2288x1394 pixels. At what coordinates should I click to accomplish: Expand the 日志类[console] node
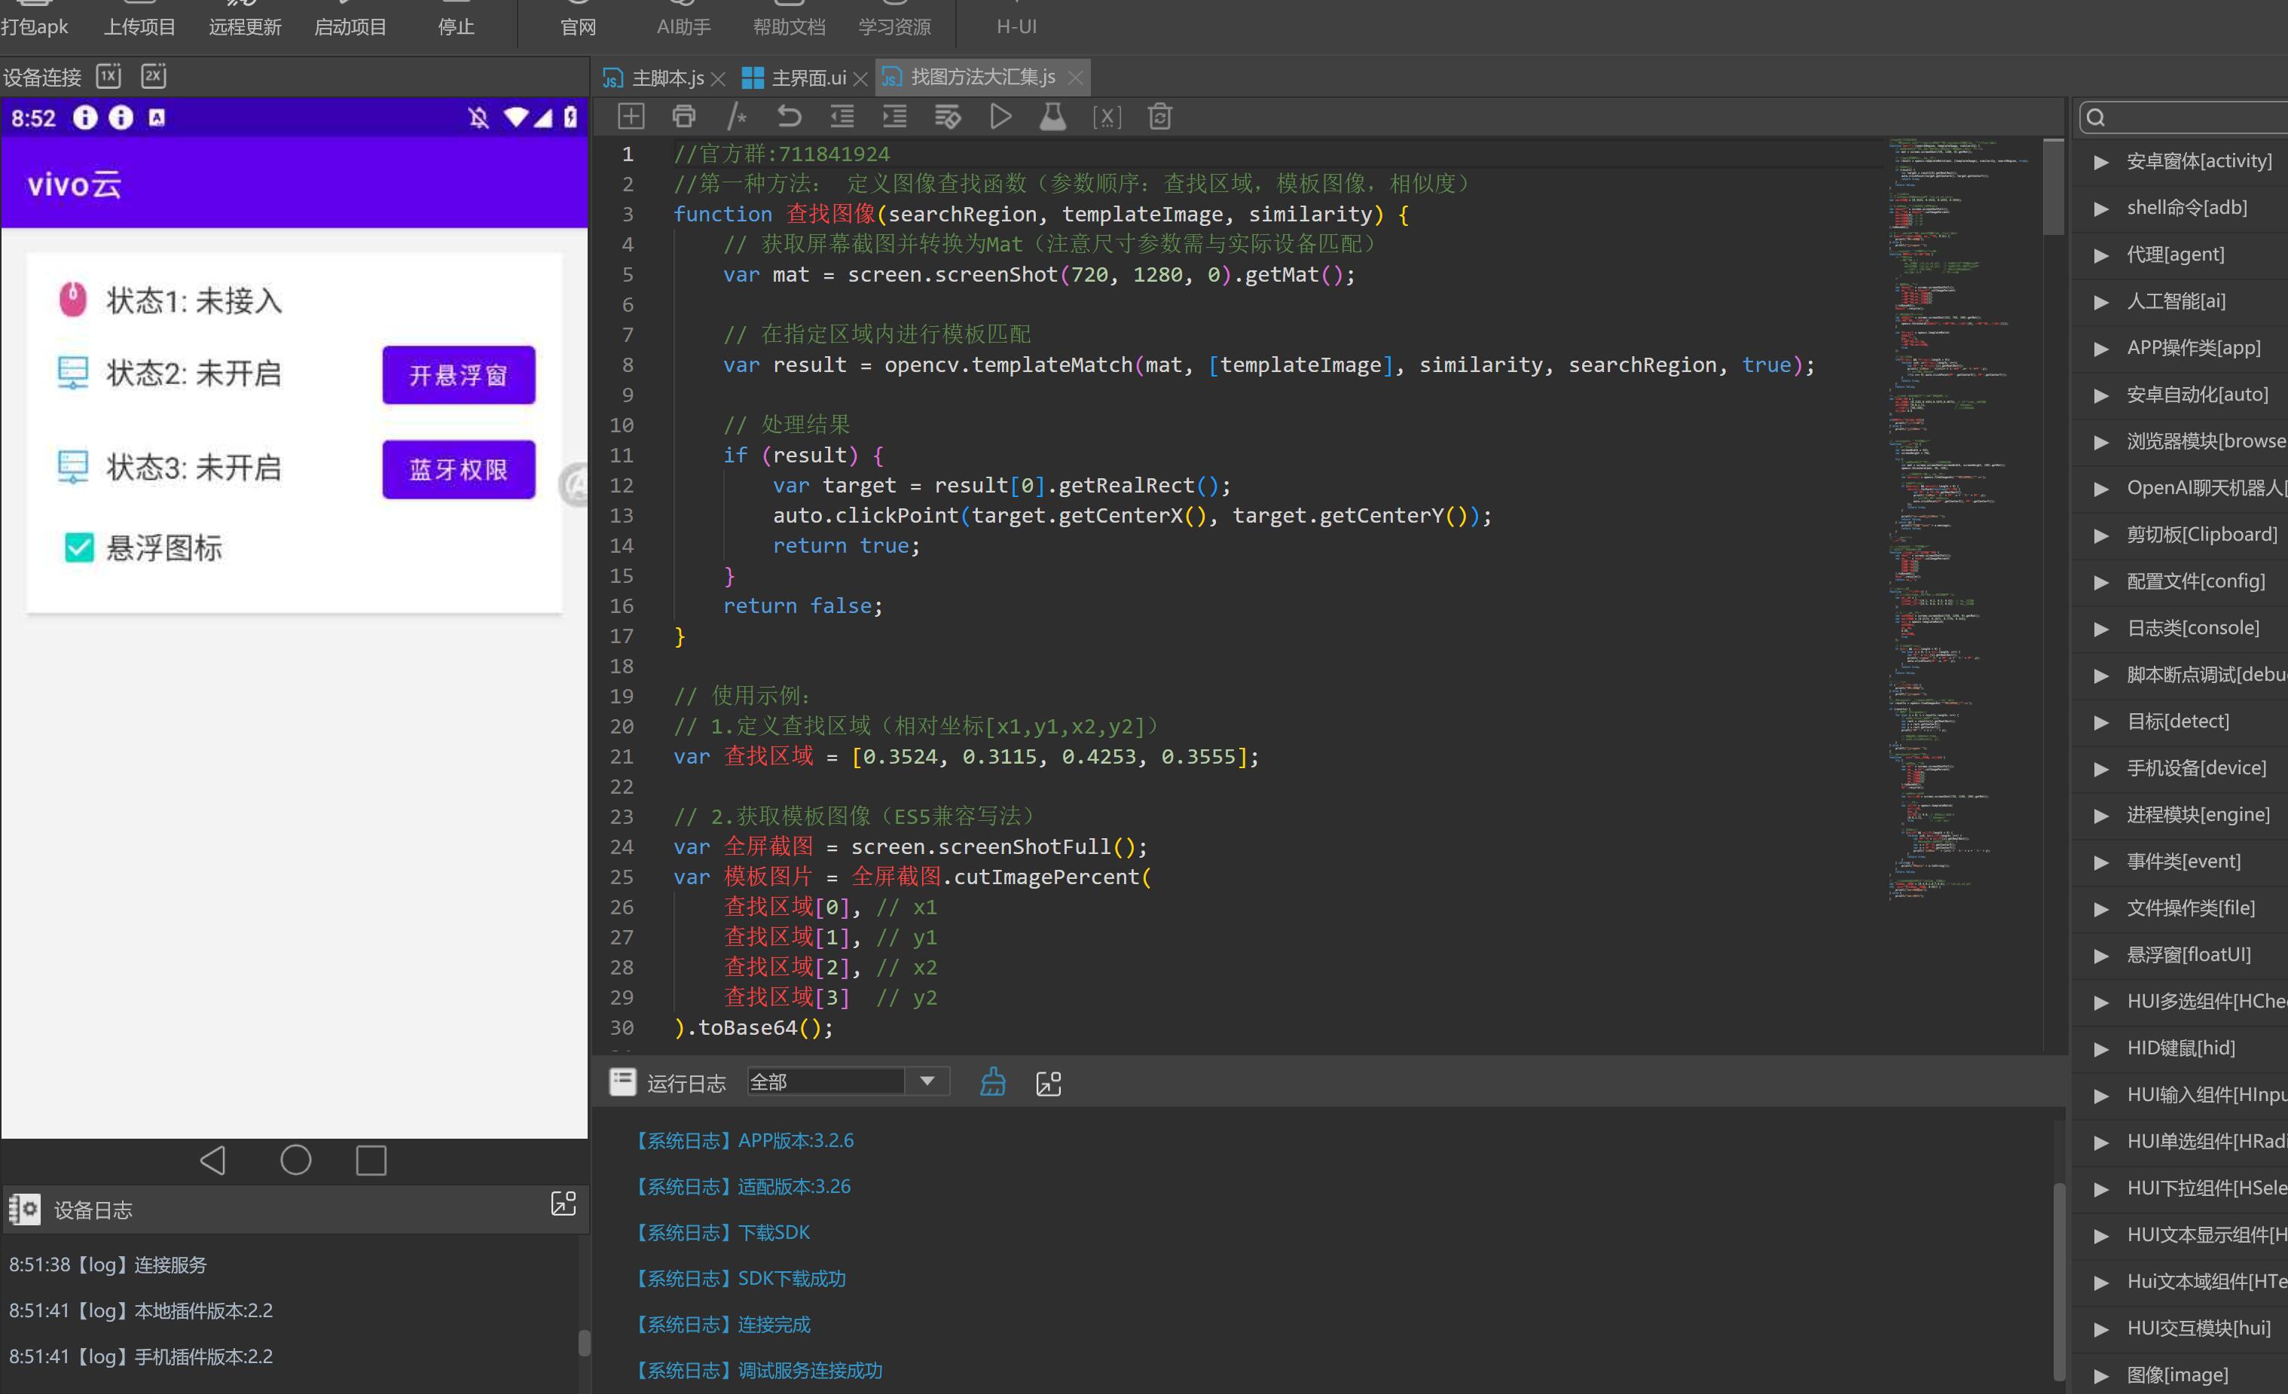coord(2100,628)
